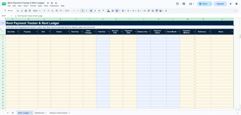Image resolution: width=241 pixels, height=115 pixels.
Task: Click the redo icon in the toolbar
Action: (x=22, y=11)
